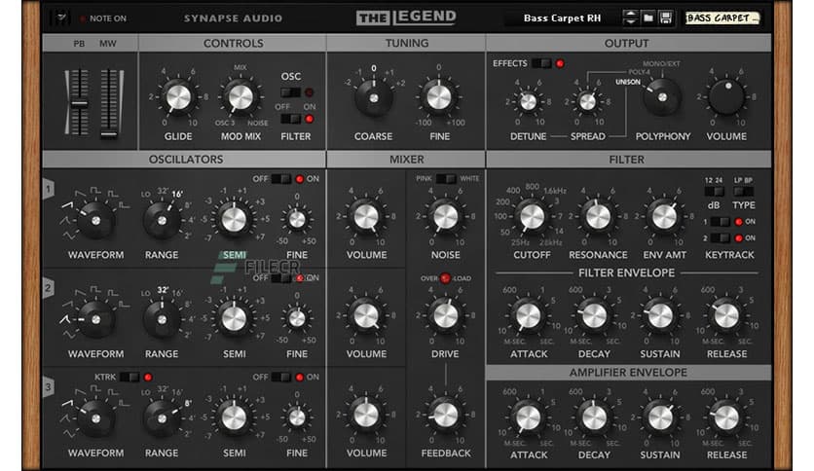Click the save preset floppy disk icon
Image resolution: width=814 pixels, height=471 pixels.
(666, 18)
